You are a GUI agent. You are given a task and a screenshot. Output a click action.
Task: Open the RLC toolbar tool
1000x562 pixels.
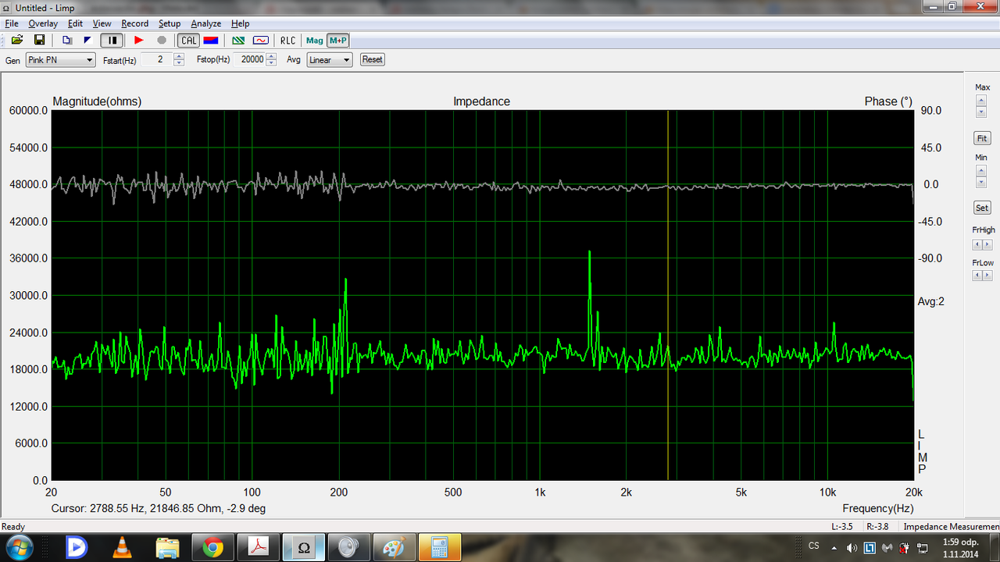pyautogui.click(x=288, y=40)
